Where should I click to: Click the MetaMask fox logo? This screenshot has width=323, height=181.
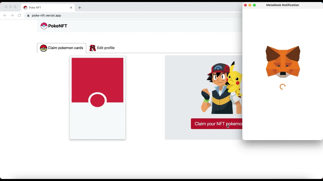(x=283, y=62)
